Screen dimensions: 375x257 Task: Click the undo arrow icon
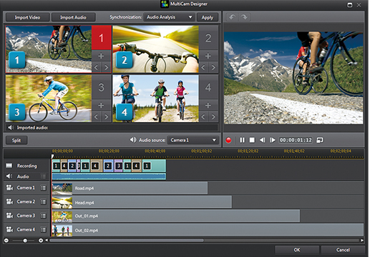tap(232, 17)
